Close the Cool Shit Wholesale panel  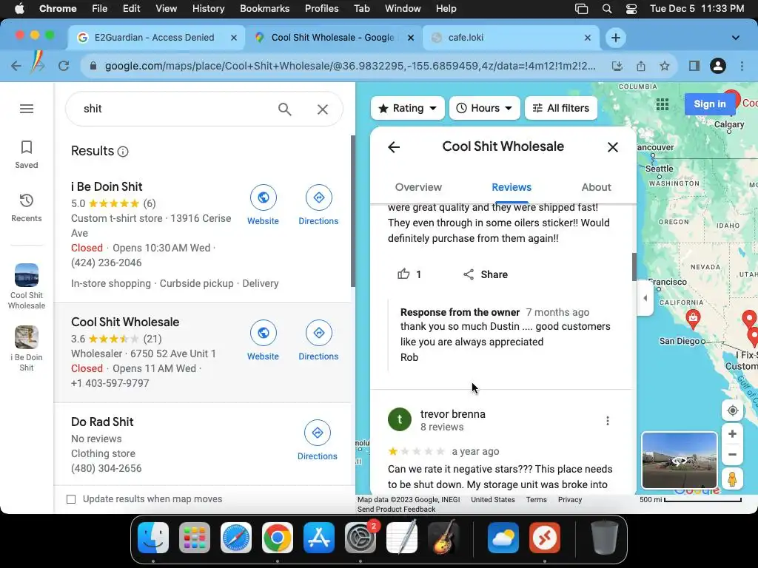coord(612,147)
